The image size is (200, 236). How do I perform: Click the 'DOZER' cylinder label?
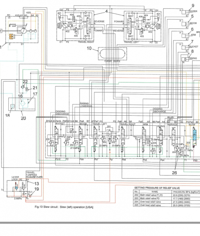click(193, 11)
